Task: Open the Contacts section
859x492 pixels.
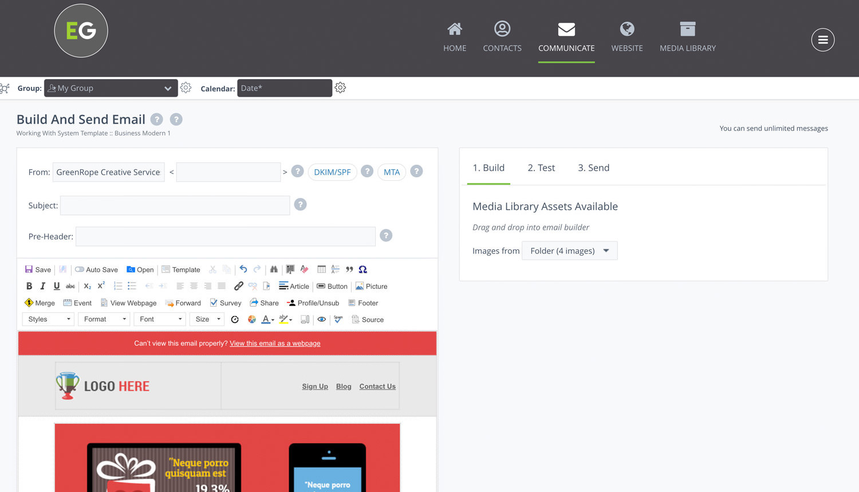Action: (502, 37)
